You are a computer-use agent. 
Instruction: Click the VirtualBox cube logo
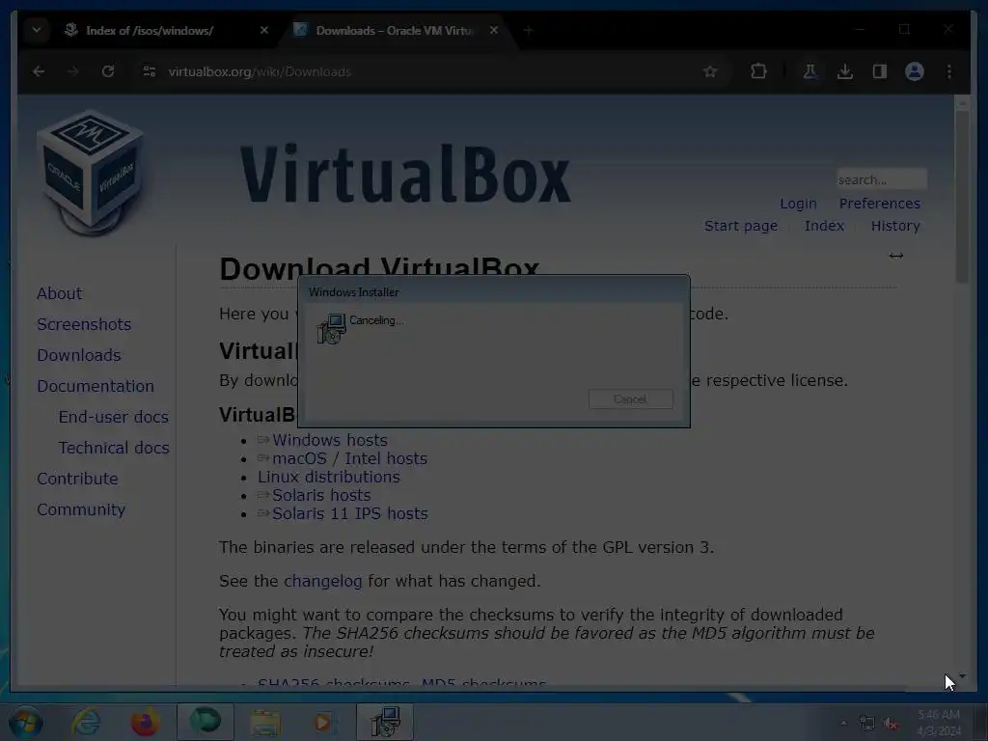click(92, 173)
